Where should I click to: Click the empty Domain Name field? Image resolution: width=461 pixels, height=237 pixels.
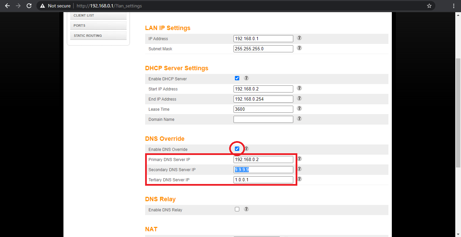263,119
